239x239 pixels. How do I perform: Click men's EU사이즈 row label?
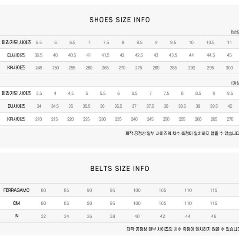[16, 55]
